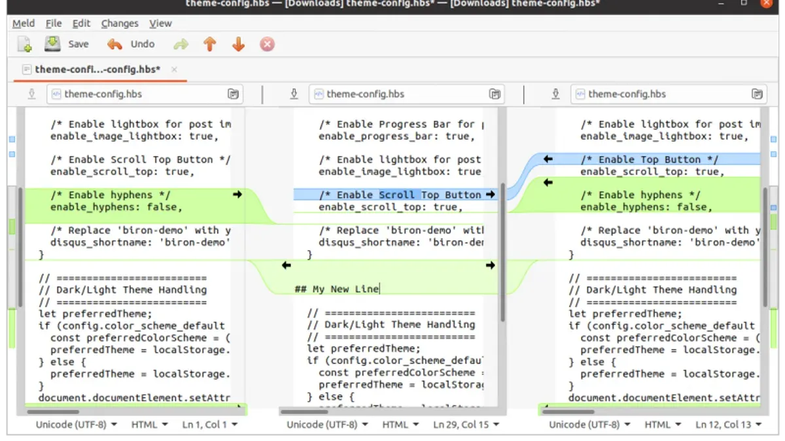Open the View menu
This screenshot has width=785, height=441.
160,24
